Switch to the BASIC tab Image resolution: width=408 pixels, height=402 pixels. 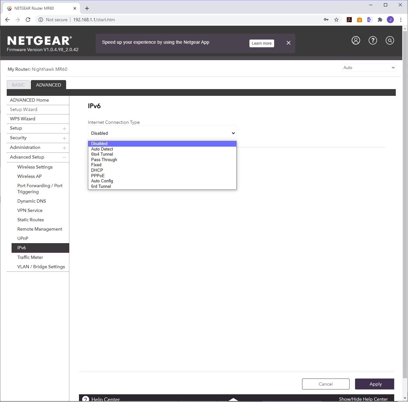(18, 85)
